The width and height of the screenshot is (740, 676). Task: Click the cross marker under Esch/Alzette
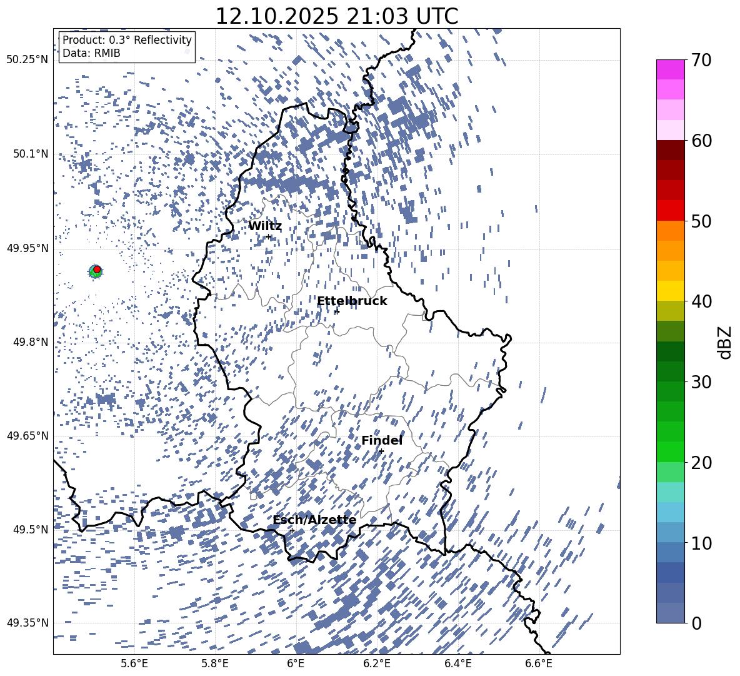[292, 530]
